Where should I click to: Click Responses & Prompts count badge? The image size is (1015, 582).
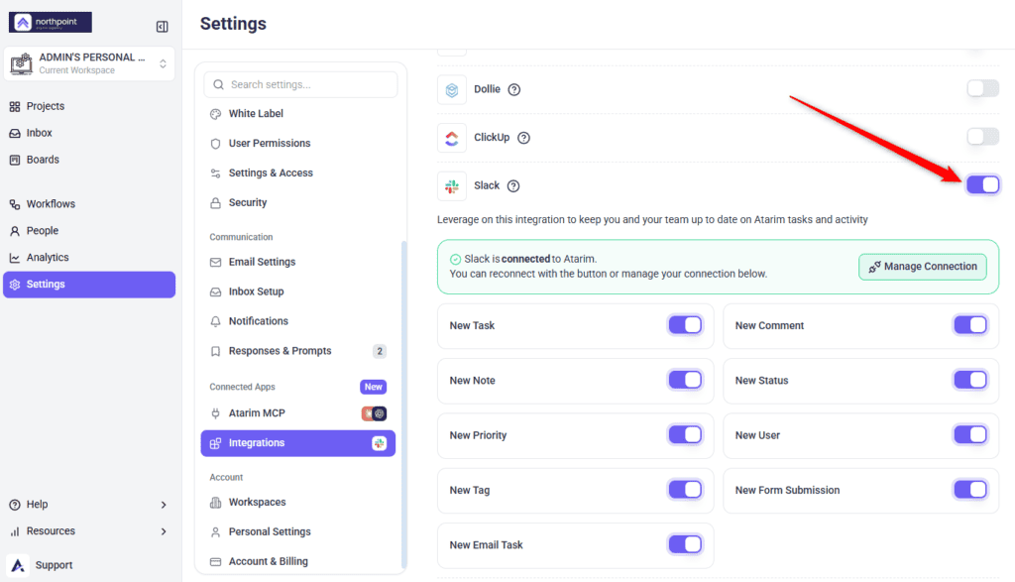point(380,351)
